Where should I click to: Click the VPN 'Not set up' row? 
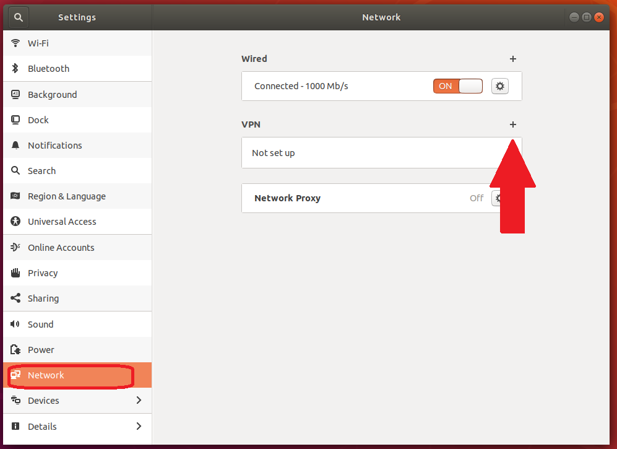click(x=365, y=153)
